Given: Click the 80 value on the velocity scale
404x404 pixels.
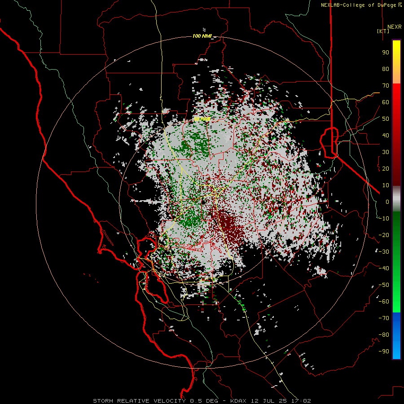Looking at the screenshot, I should [386, 69].
